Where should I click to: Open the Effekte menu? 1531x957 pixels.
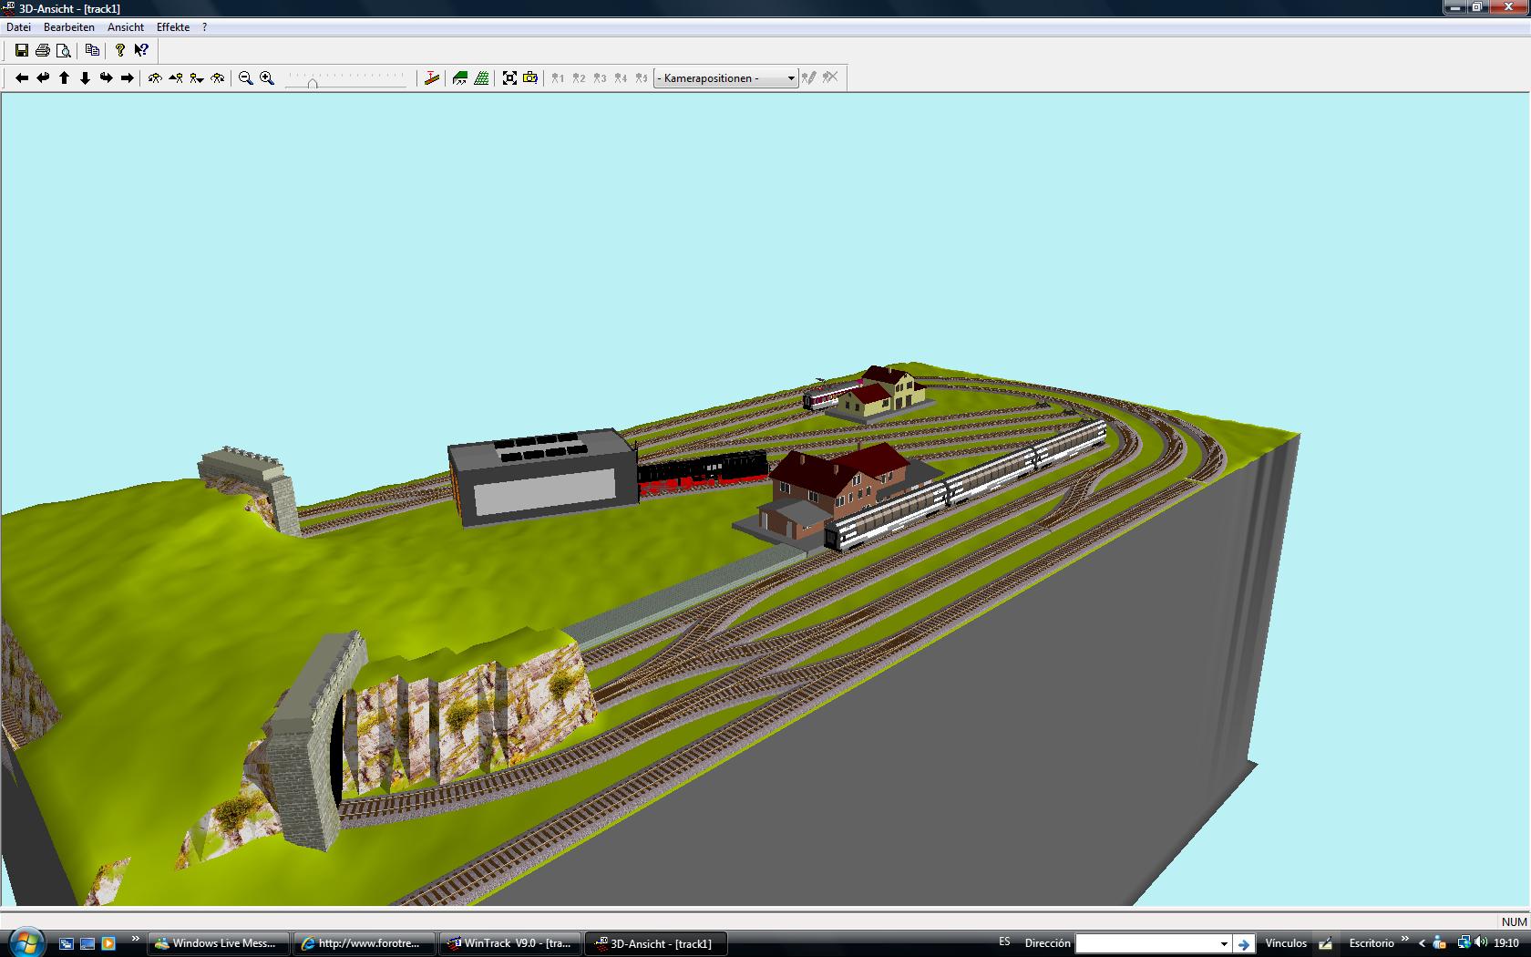[173, 27]
